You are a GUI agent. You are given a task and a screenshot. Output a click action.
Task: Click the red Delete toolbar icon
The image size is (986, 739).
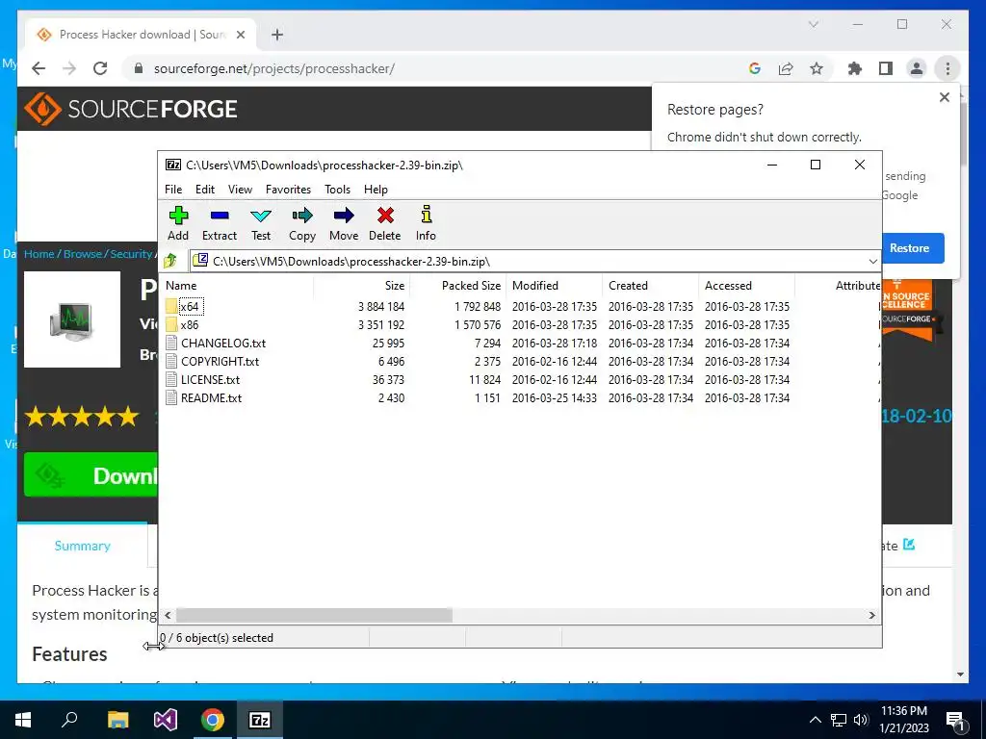click(385, 216)
